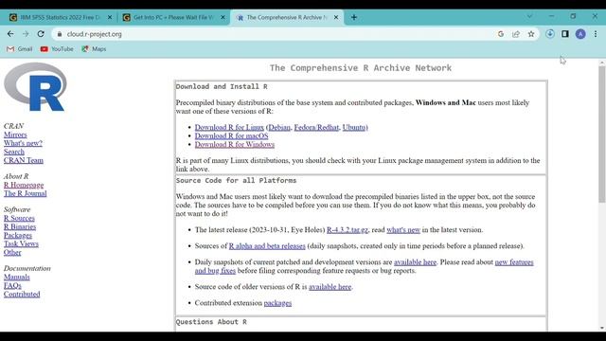Open YouTube bookmark
Viewport: 606px width, 341px height.
pos(57,49)
